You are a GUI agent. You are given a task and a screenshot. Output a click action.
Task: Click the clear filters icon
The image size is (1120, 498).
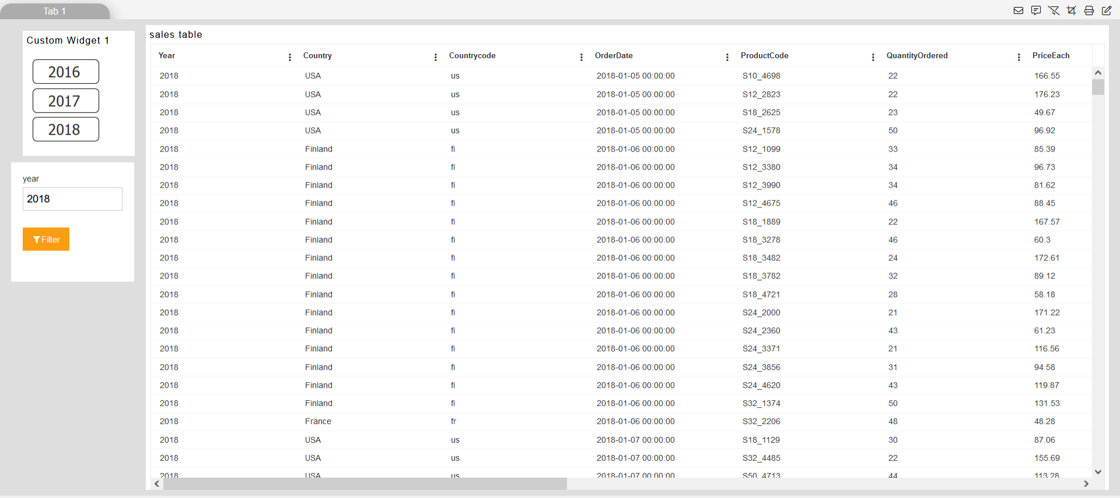[x=1053, y=10]
